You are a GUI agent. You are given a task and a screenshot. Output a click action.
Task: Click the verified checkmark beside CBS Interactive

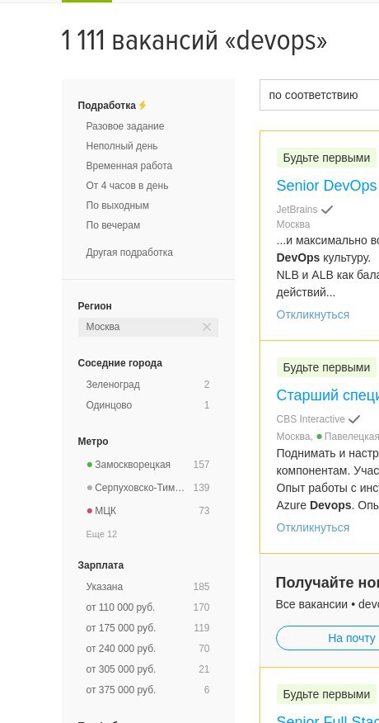[354, 419]
